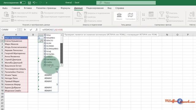The image size is (196, 110).
Task: Click Sort Z to A icon
Action: tap(144, 20)
